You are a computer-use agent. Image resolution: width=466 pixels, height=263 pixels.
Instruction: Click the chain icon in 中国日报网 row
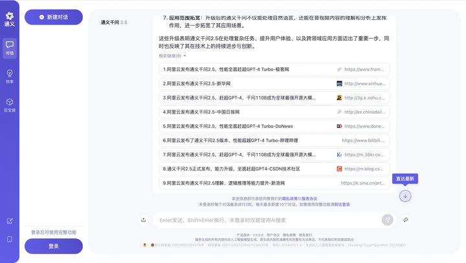[339, 112]
